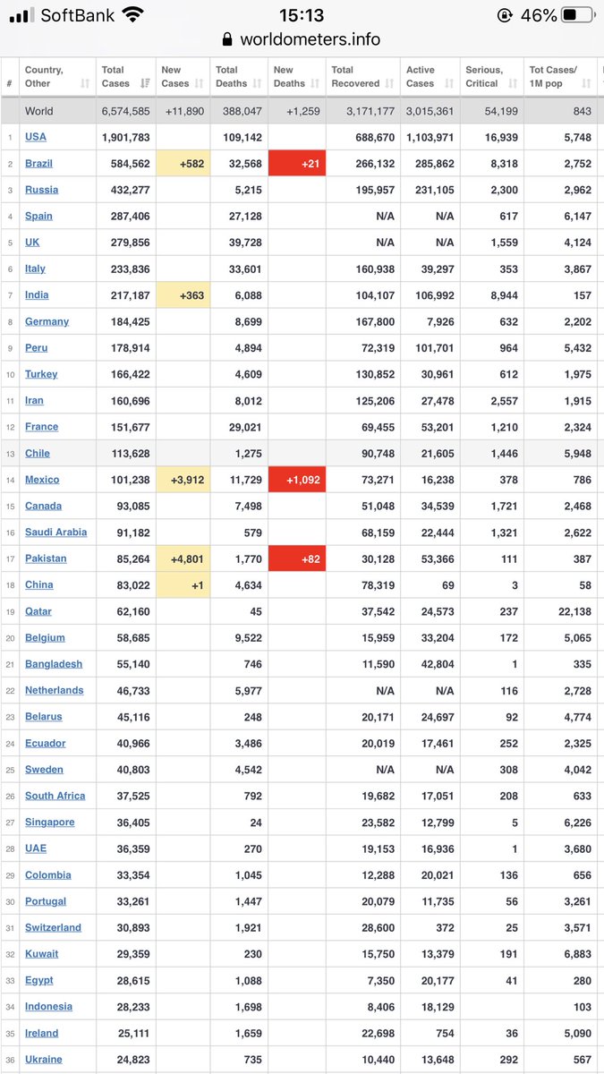
Task: Click the Pakistan +4,801 new cases cell
Action: pos(183,558)
